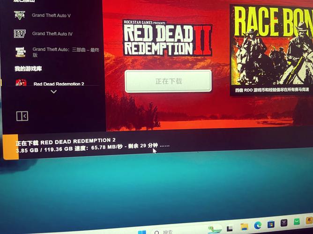Select Grand Theft Auto V text entry
Image resolution: width=313 pixels, height=234 pixels.
coord(51,15)
